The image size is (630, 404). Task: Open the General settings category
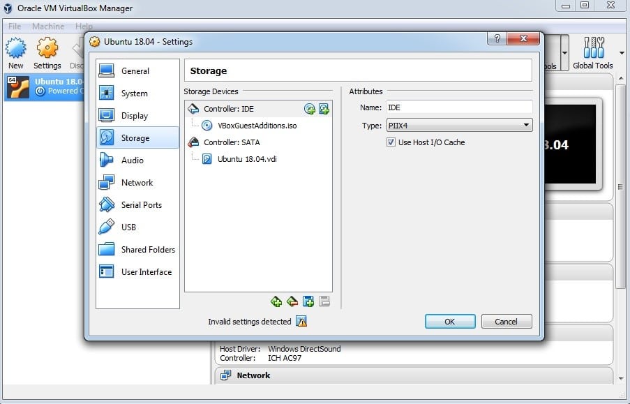click(137, 70)
